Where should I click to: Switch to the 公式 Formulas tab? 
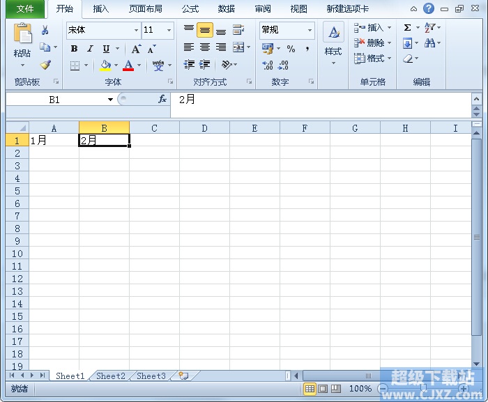pyautogui.click(x=190, y=9)
